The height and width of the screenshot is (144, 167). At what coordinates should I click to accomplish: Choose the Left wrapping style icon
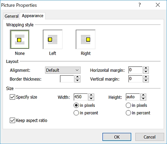coord(53,39)
